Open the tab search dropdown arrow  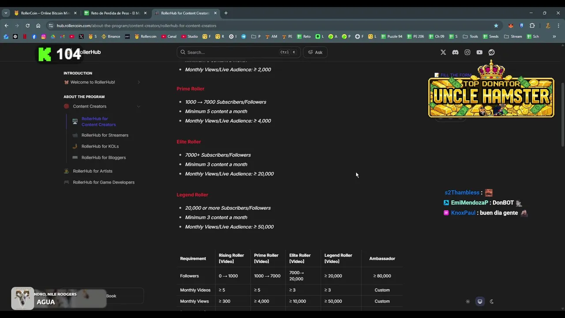coord(6,13)
